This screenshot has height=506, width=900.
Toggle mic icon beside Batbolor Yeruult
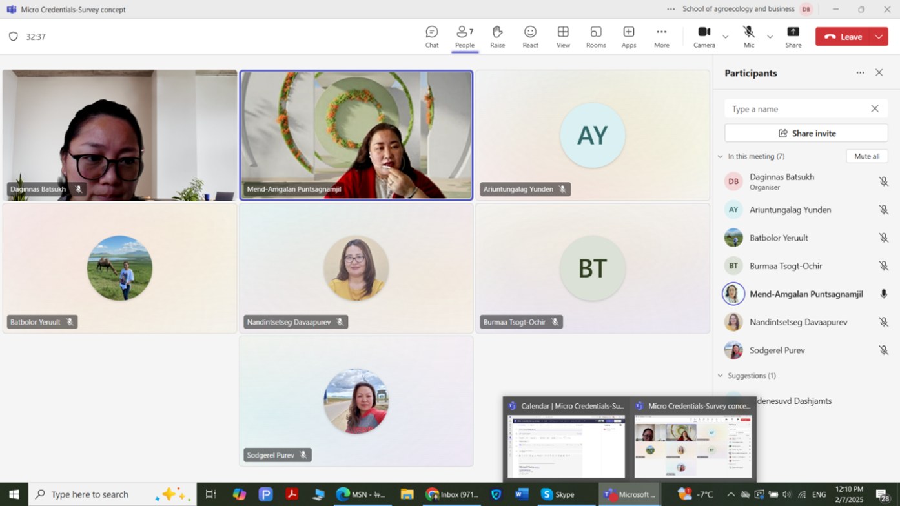click(x=883, y=238)
